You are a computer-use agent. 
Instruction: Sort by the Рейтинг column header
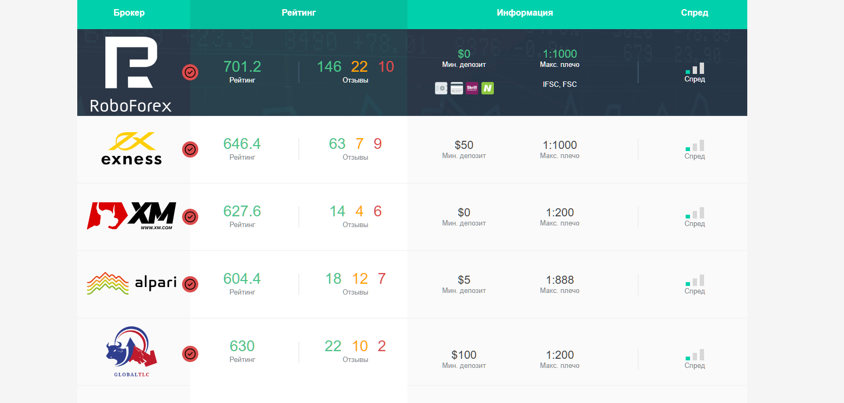(x=299, y=13)
